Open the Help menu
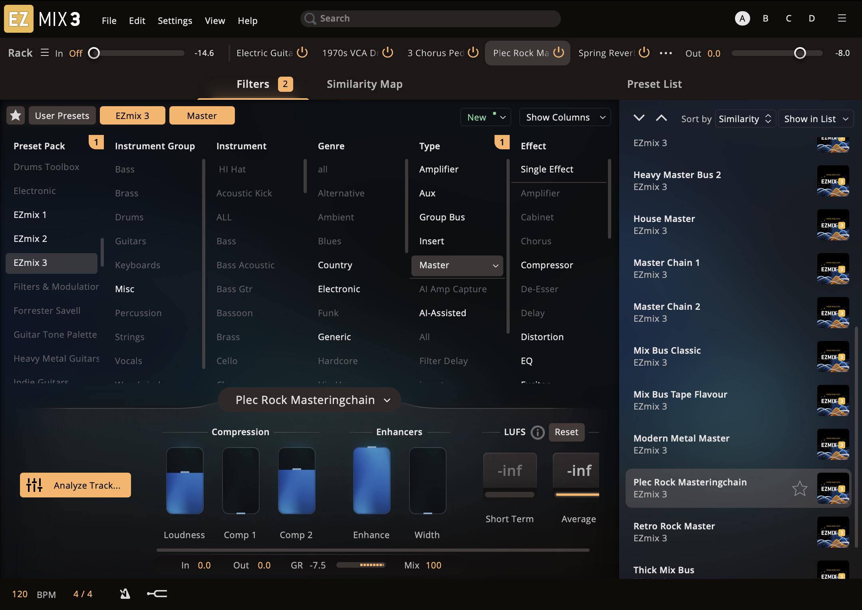This screenshot has height=610, width=862. tap(248, 20)
